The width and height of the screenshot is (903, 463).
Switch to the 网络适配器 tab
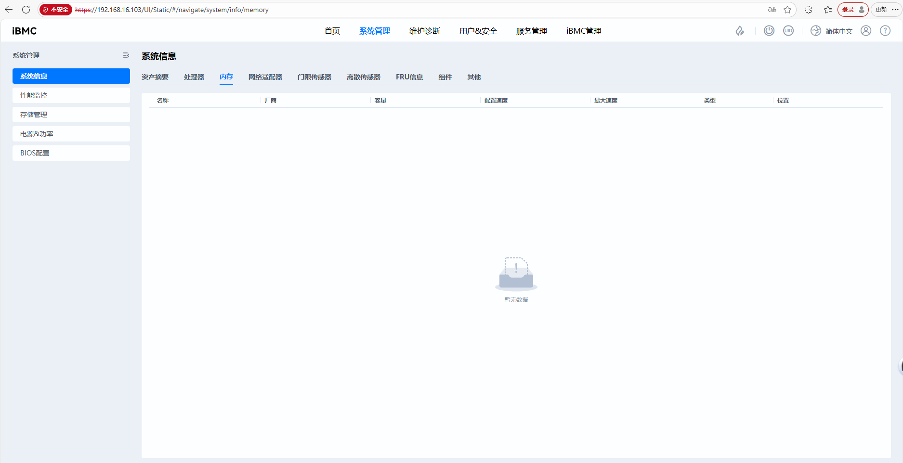(x=265, y=77)
